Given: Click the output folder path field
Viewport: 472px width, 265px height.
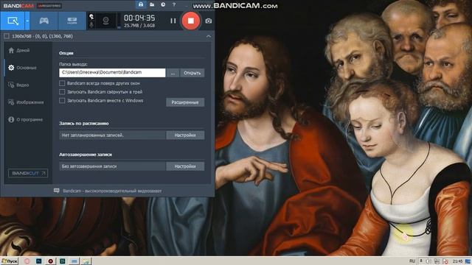Looking at the screenshot, I should [x=112, y=73].
